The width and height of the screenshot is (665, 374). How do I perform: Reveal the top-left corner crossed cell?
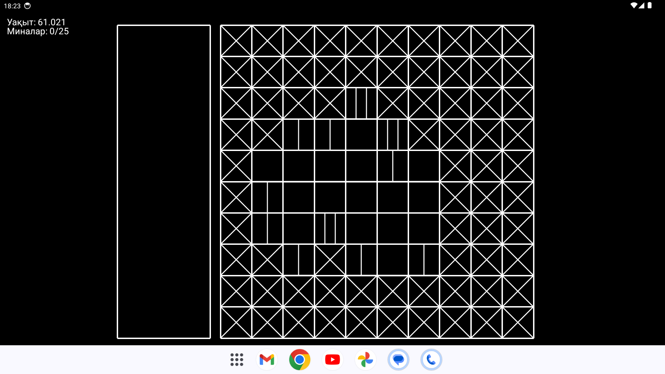pos(236,41)
